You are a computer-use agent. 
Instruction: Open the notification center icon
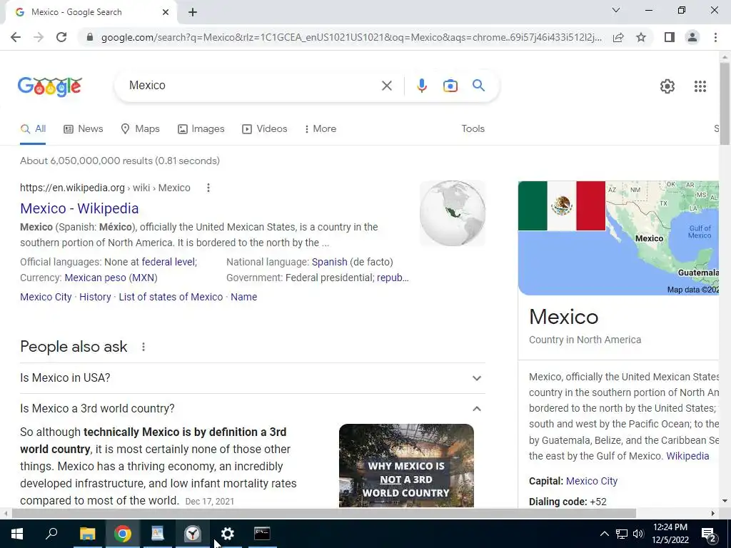point(709,534)
